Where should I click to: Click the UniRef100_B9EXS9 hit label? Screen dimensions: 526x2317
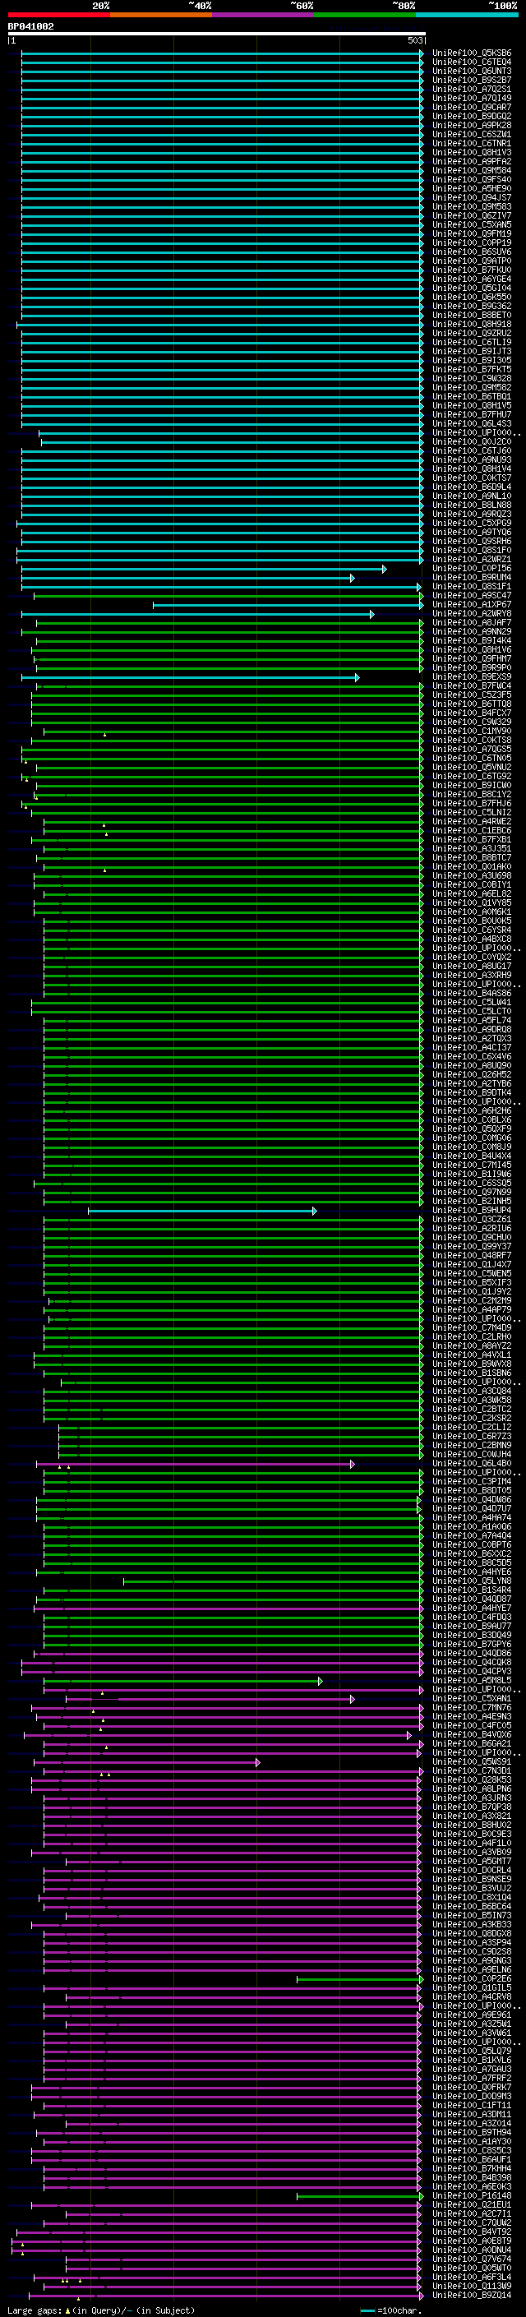click(x=472, y=677)
